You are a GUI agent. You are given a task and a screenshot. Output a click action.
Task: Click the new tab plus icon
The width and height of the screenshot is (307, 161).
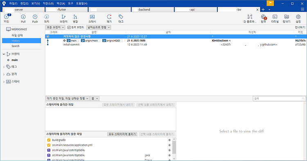263,9
